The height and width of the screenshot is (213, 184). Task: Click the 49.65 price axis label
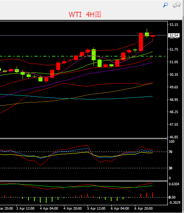coord(174,87)
